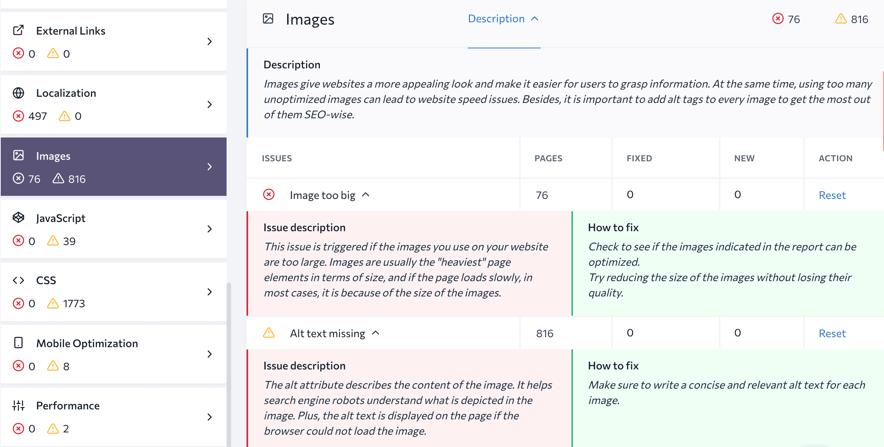Collapse the Description section toggle
Image resolution: width=884 pixels, height=447 pixels.
point(503,18)
